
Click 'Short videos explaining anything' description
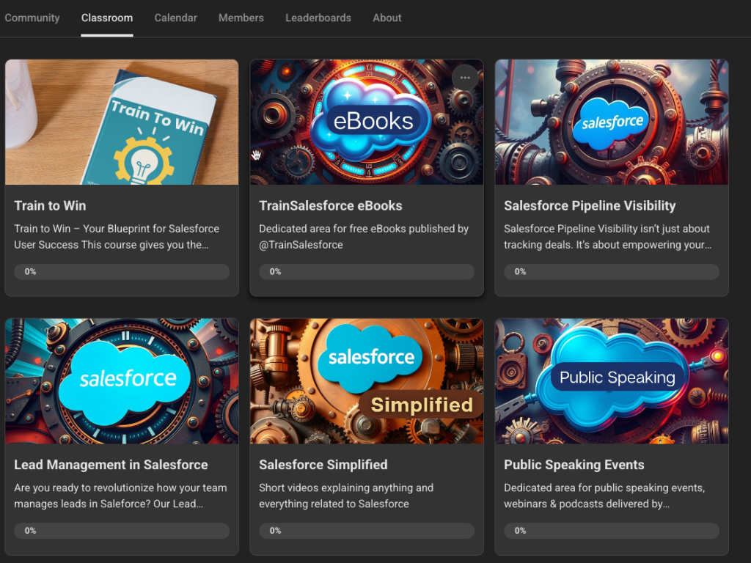pyautogui.click(x=346, y=496)
